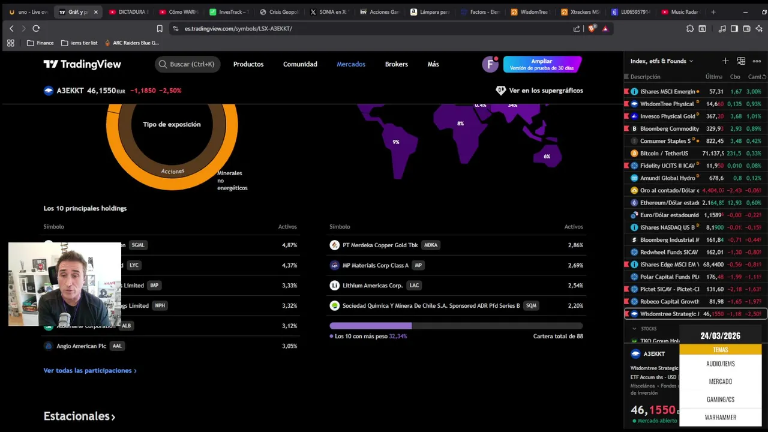Click the PT Merdeka Copper Gold logo icon
768x432 pixels.
click(335, 245)
